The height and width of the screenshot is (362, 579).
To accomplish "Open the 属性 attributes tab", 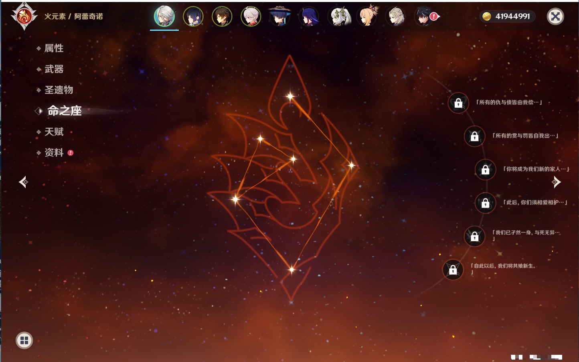I will (x=54, y=48).
